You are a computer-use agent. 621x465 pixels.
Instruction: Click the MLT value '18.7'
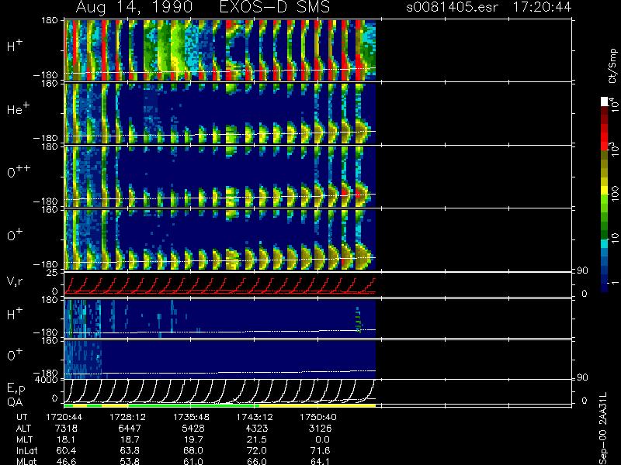coord(131,439)
